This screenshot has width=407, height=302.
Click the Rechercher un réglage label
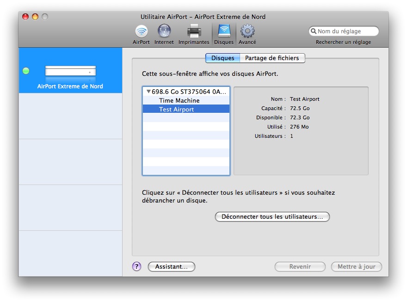(x=343, y=42)
